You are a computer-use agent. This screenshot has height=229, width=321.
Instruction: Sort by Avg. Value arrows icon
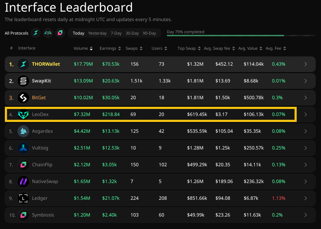(x=261, y=49)
